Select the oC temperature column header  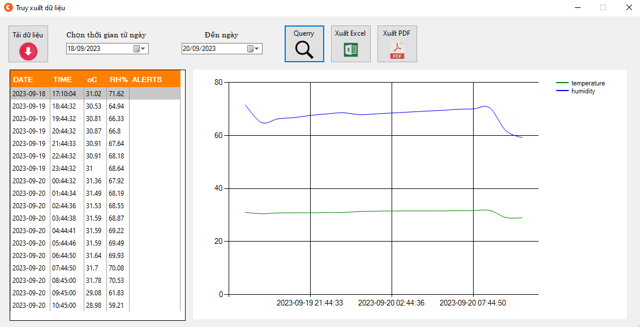92,80
